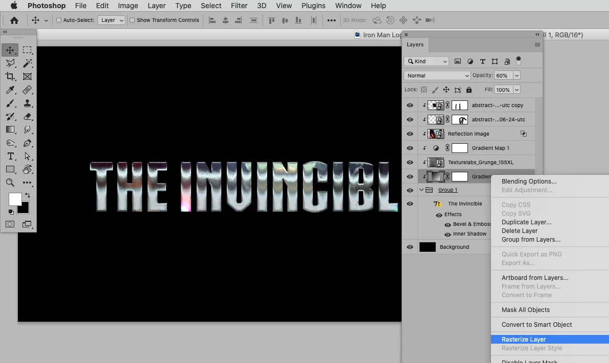Enable Show Transform Controls checkbox

132,20
